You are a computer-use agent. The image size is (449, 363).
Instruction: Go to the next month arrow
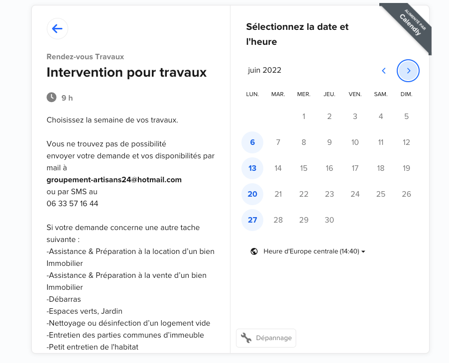[x=408, y=71]
